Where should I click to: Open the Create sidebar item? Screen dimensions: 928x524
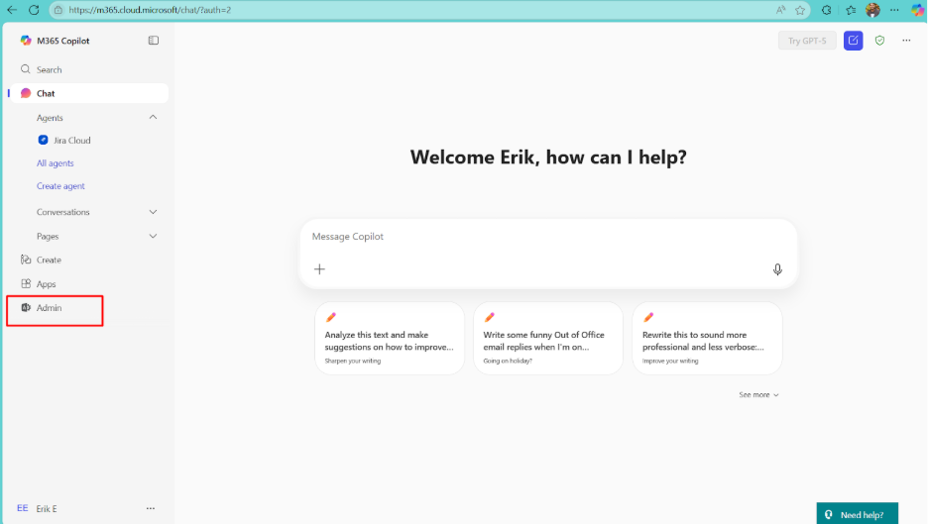(41, 260)
